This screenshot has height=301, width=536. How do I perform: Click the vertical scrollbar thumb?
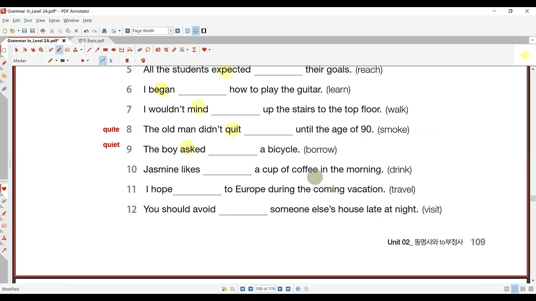(x=533, y=199)
